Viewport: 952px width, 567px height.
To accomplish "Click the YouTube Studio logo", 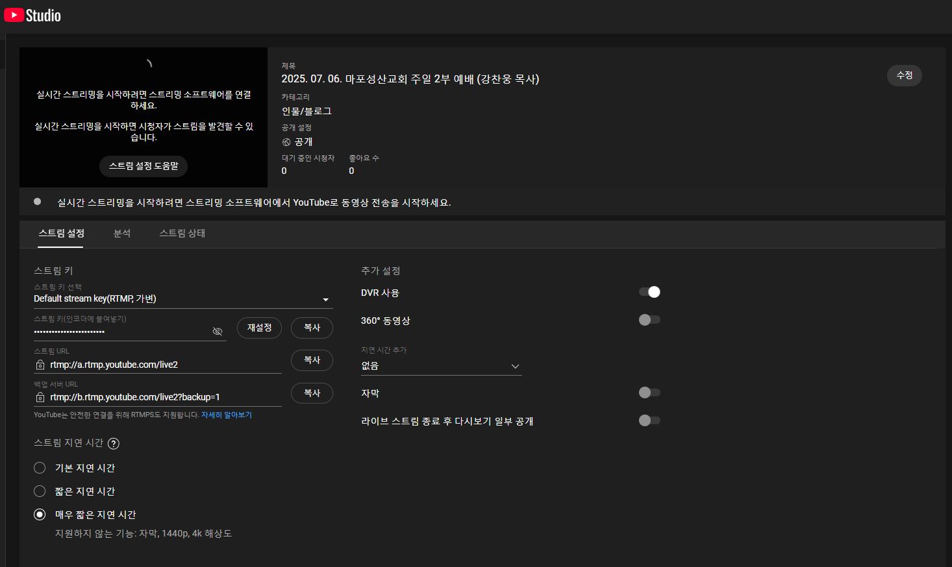I will tap(32, 15).
